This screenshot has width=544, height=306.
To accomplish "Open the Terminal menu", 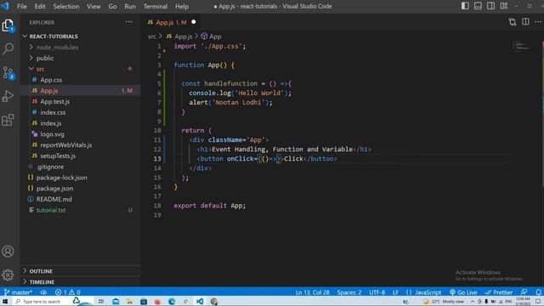I will (156, 6).
